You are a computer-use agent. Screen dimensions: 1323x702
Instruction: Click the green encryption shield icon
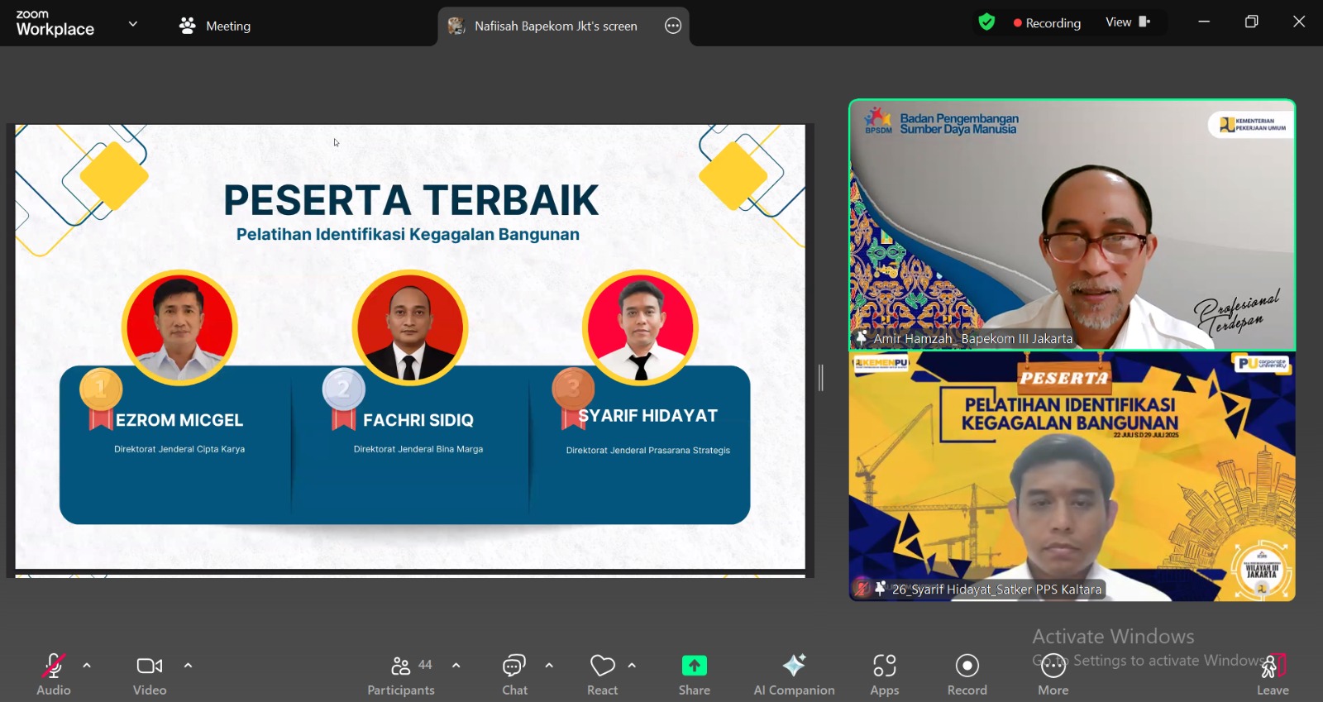coord(986,22)
